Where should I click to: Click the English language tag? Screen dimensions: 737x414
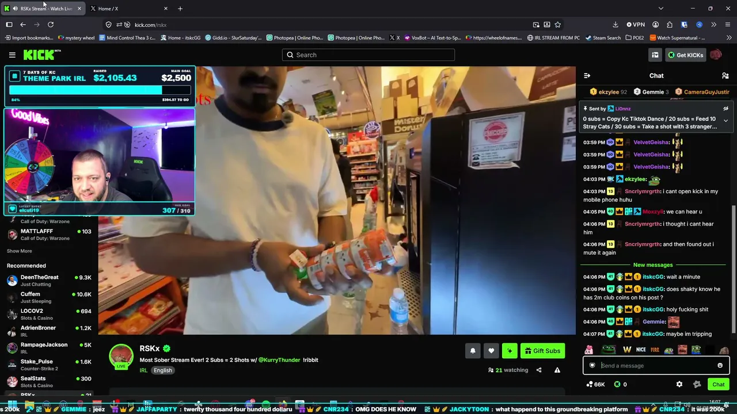(162, 370)
